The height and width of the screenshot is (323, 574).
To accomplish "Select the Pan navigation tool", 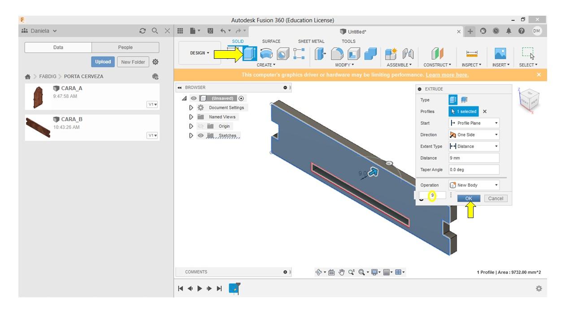I will point(342,272).
